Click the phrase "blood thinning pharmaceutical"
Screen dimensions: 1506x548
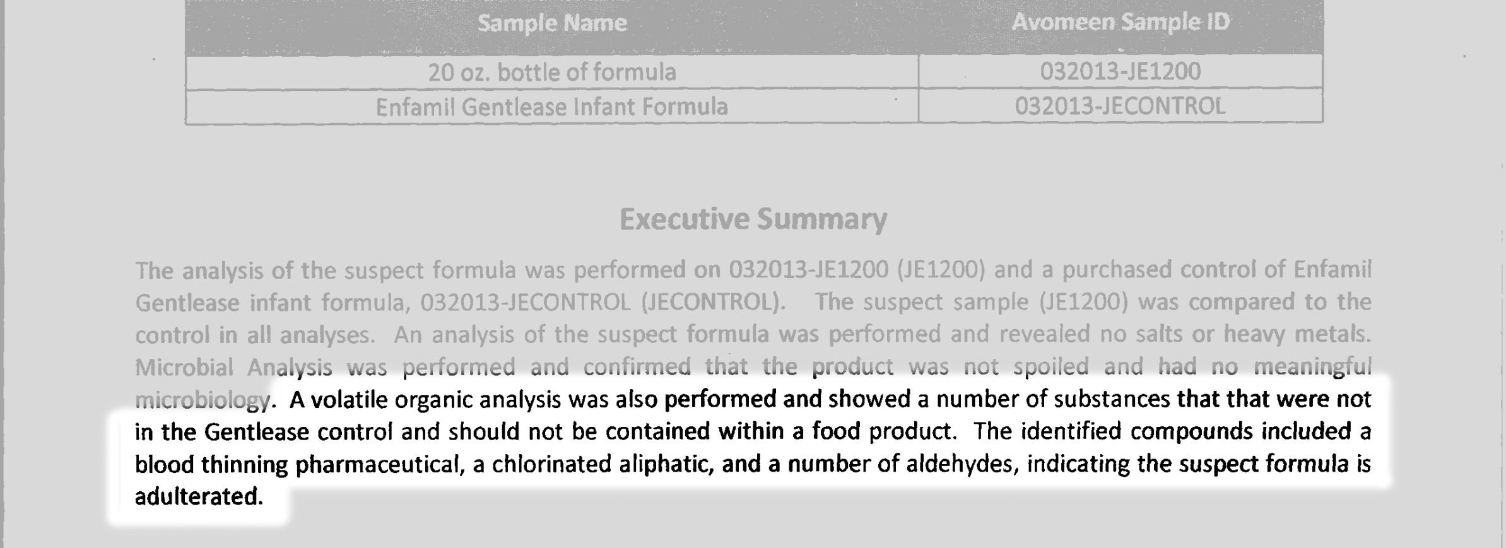297,465
